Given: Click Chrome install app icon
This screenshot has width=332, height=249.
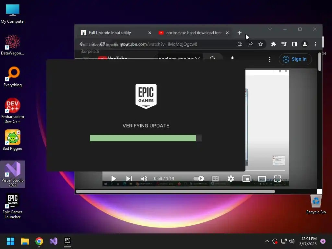Looking at the screenshot, I should coord(240,44).
